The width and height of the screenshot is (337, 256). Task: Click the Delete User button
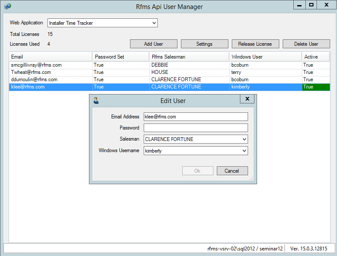[306, 44]
